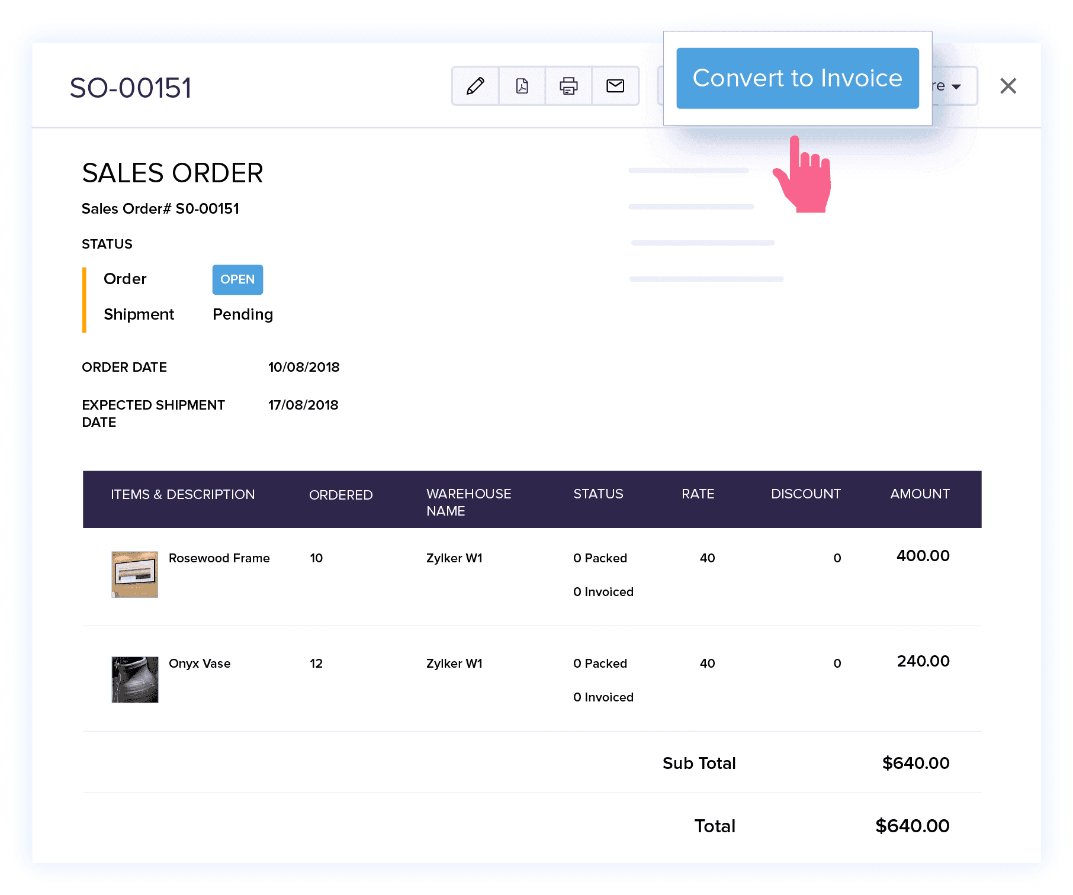The image size is (1073, 895).
Task: Close the sales order panel
Action: pyautogui.click(x=1008, y=86)
